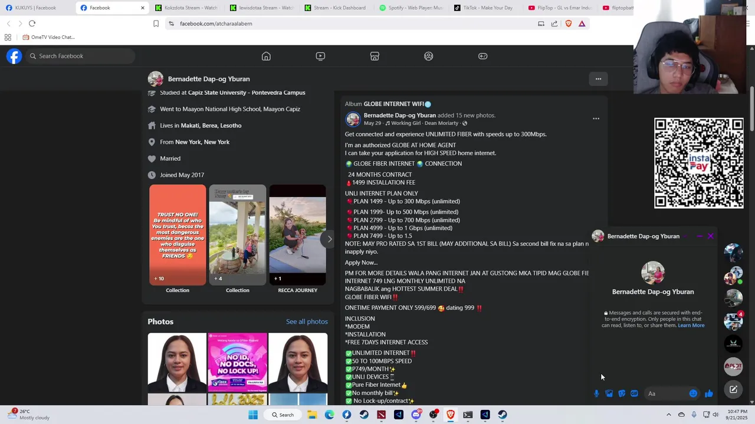
Task: Show hidden icons in system tray
Action: point(669,415)
